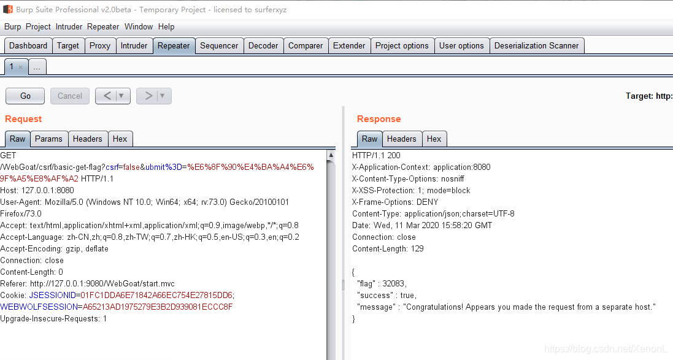
Task: Send the request with the Go button
Action: 25,96
